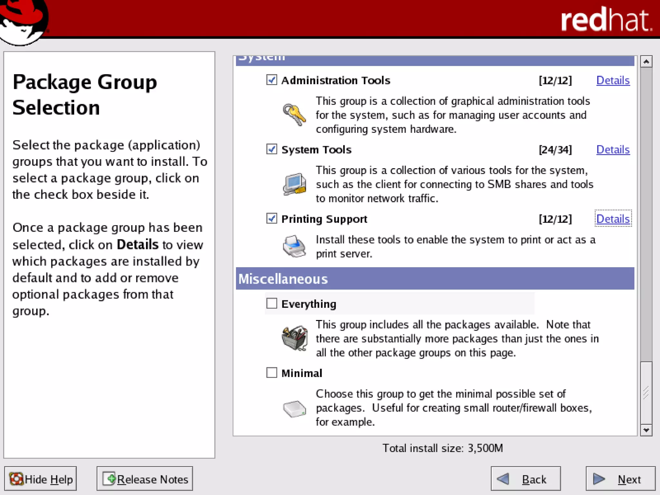Uncheck the System Tools checkbox

272,149
